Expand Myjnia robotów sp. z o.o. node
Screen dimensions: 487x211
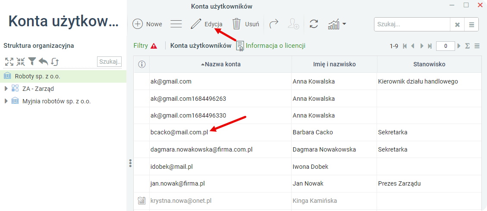pyautogui.click(x=6, y=101)
